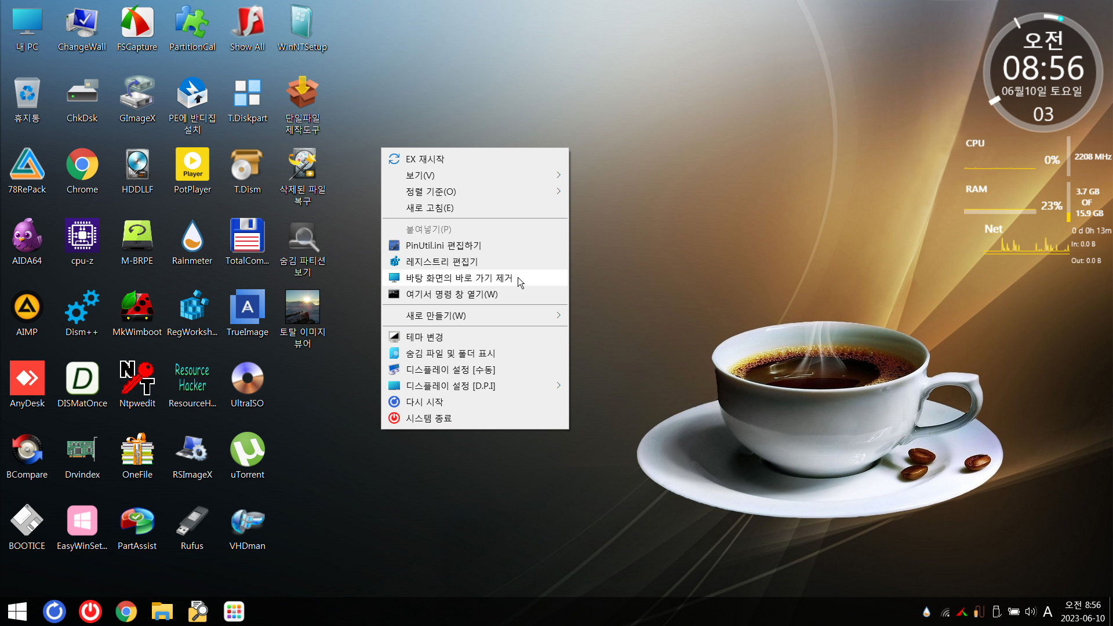
Task: Click the Dism++ gears icon
Action: click(82, 314)
